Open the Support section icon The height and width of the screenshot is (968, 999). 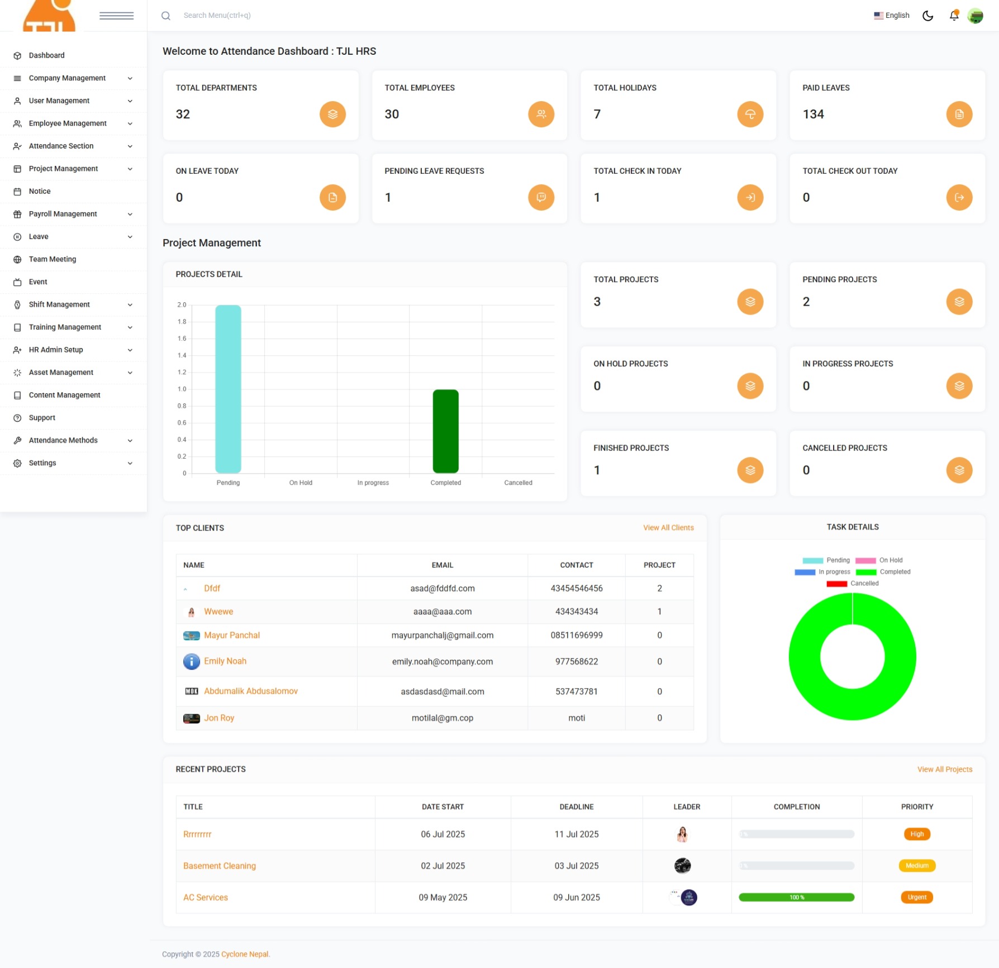[16, 417]
